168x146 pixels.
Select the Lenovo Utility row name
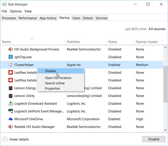click(x=24, y=96)
